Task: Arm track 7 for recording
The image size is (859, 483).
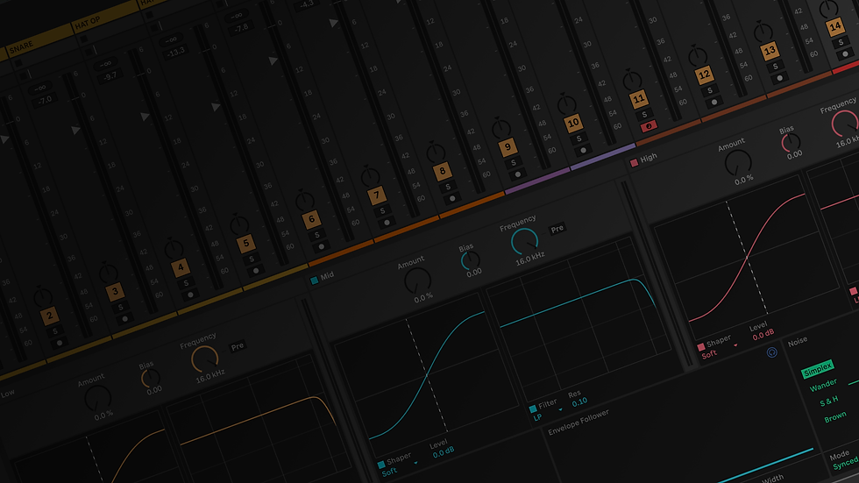Action: (x=387, y=223)
